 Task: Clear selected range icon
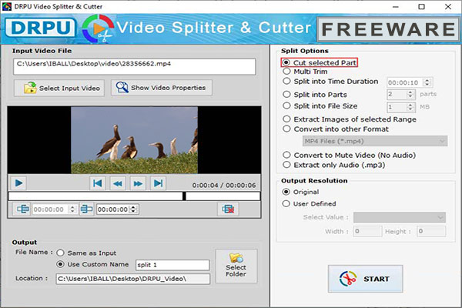click(x=228, y=209)
